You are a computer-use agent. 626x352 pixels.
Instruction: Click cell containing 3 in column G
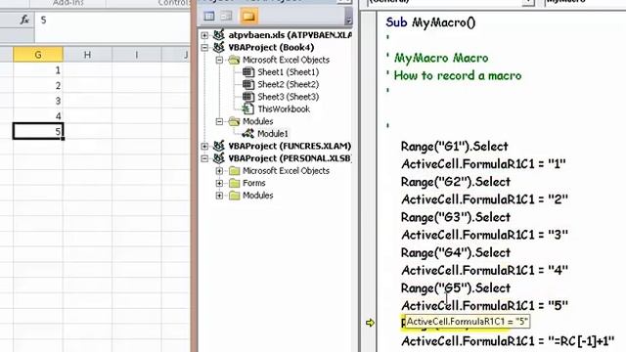(x=38, y=101)
